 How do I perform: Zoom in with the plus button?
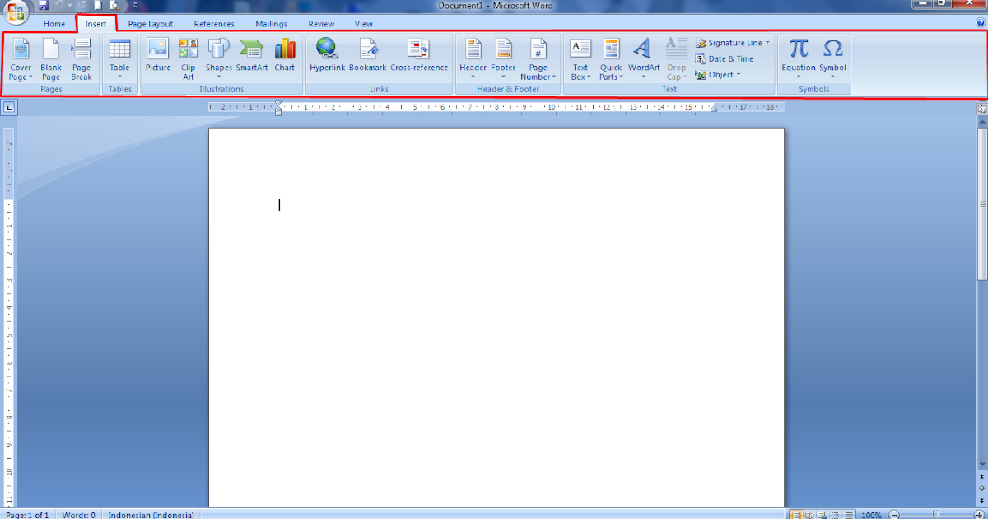tap(978, 515)
